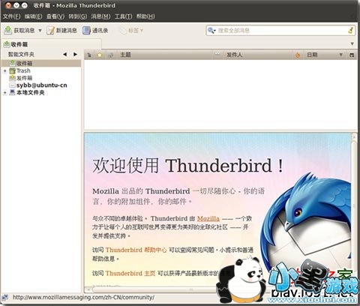
Task: Expand the Trash folder
Action: [x=4, y=71]
